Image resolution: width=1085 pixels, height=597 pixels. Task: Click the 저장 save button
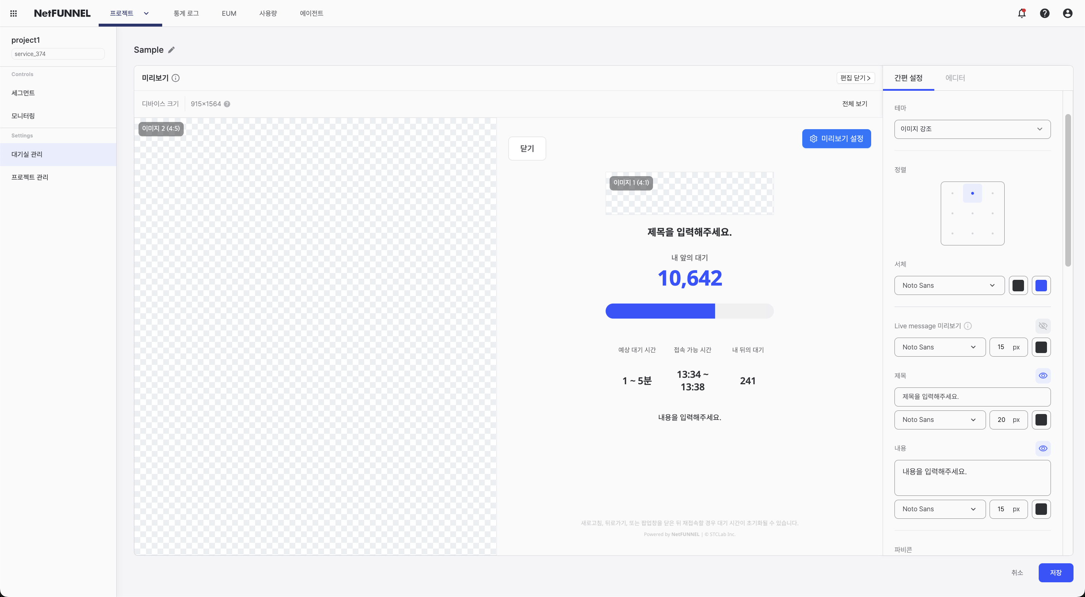1056,573
